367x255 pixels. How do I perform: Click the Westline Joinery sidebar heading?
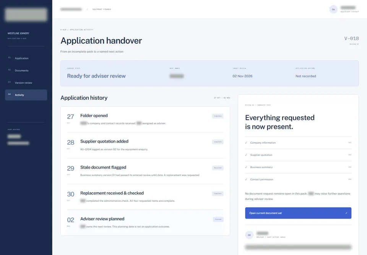click(x=18, y=33)
